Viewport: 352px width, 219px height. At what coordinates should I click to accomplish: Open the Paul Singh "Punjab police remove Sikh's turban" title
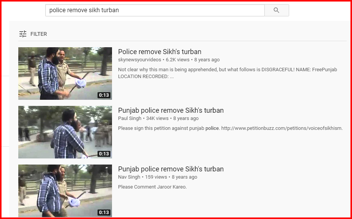pyautogui.click(x=171, y=110)
